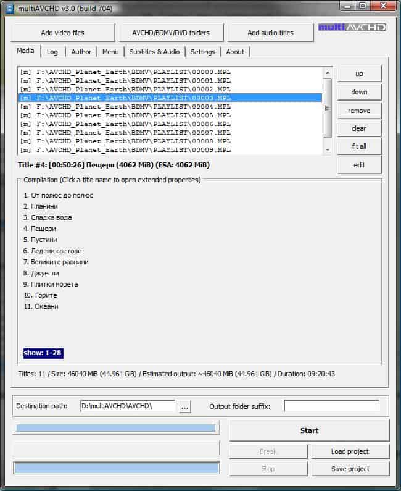401x491 pixels.
Task: Open properties of title Великите равнини
Action: point(56,262)
